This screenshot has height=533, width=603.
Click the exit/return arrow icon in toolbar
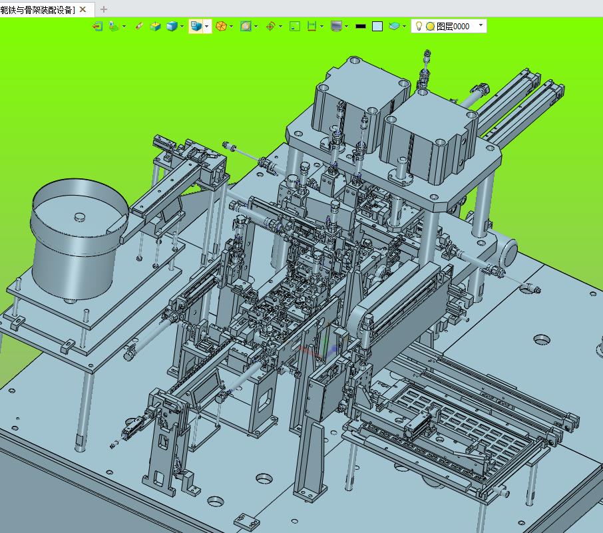coord(98,26)
